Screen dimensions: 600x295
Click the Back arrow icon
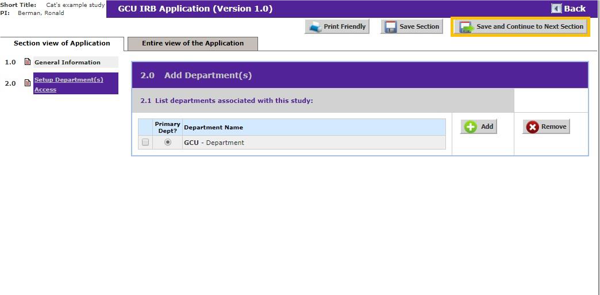tap(556, 9)
